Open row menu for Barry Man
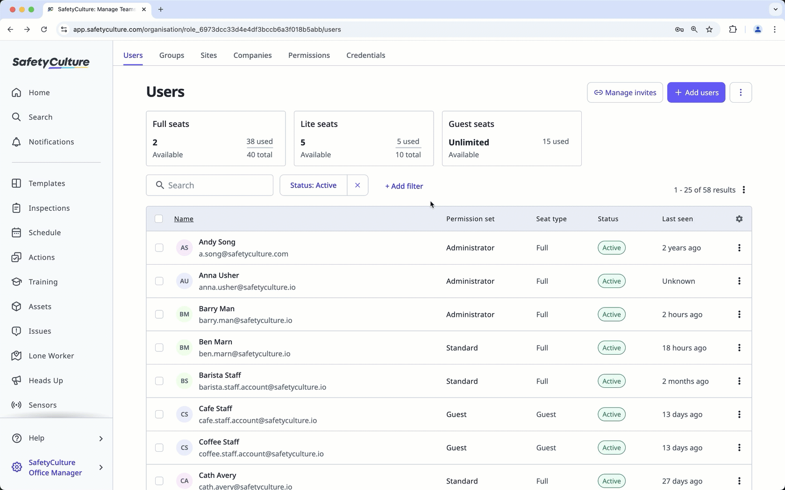The image size is (785, 490). coord(739,315)
